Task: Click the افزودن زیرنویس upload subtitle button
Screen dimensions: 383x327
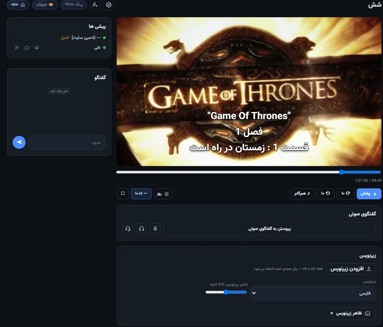Action: [351, 269]
